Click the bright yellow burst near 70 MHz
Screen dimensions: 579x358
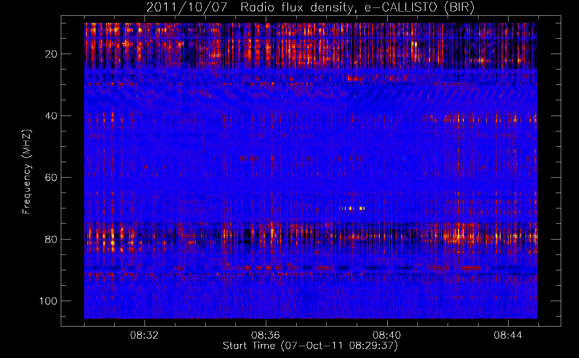coord(352,208)
